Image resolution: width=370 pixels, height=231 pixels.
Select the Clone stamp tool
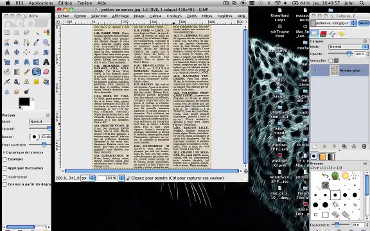click(26, 81)
